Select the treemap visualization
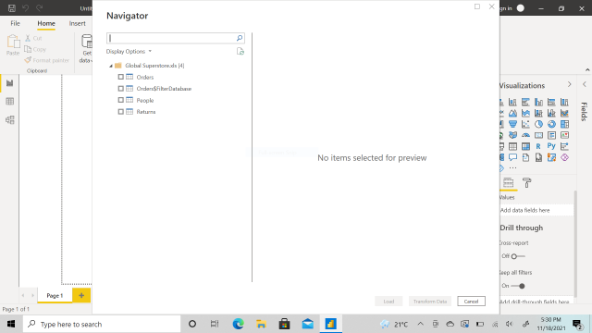 pos(565,124)
